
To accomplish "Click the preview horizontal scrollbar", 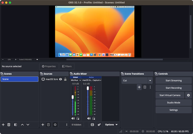I will 114,59.
